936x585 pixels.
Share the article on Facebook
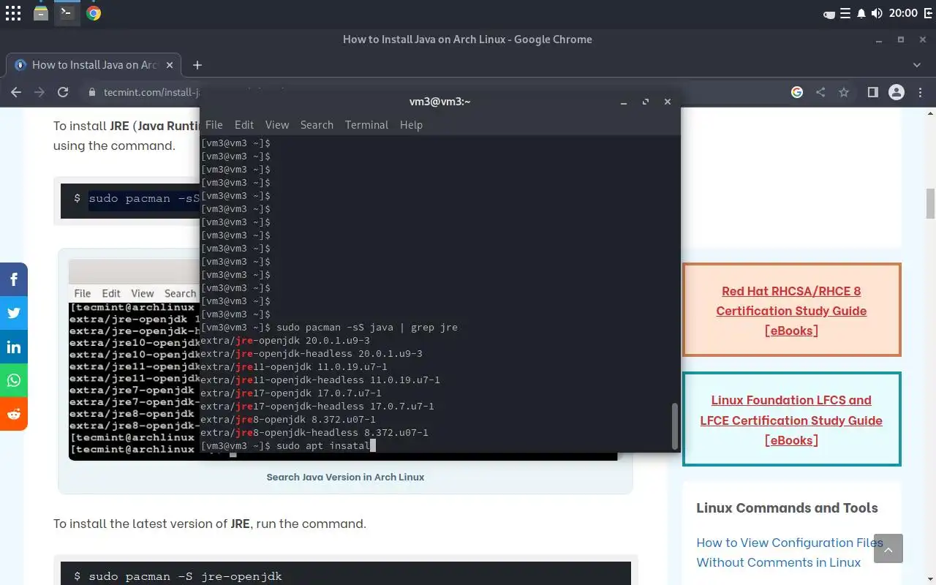(14, 279)
